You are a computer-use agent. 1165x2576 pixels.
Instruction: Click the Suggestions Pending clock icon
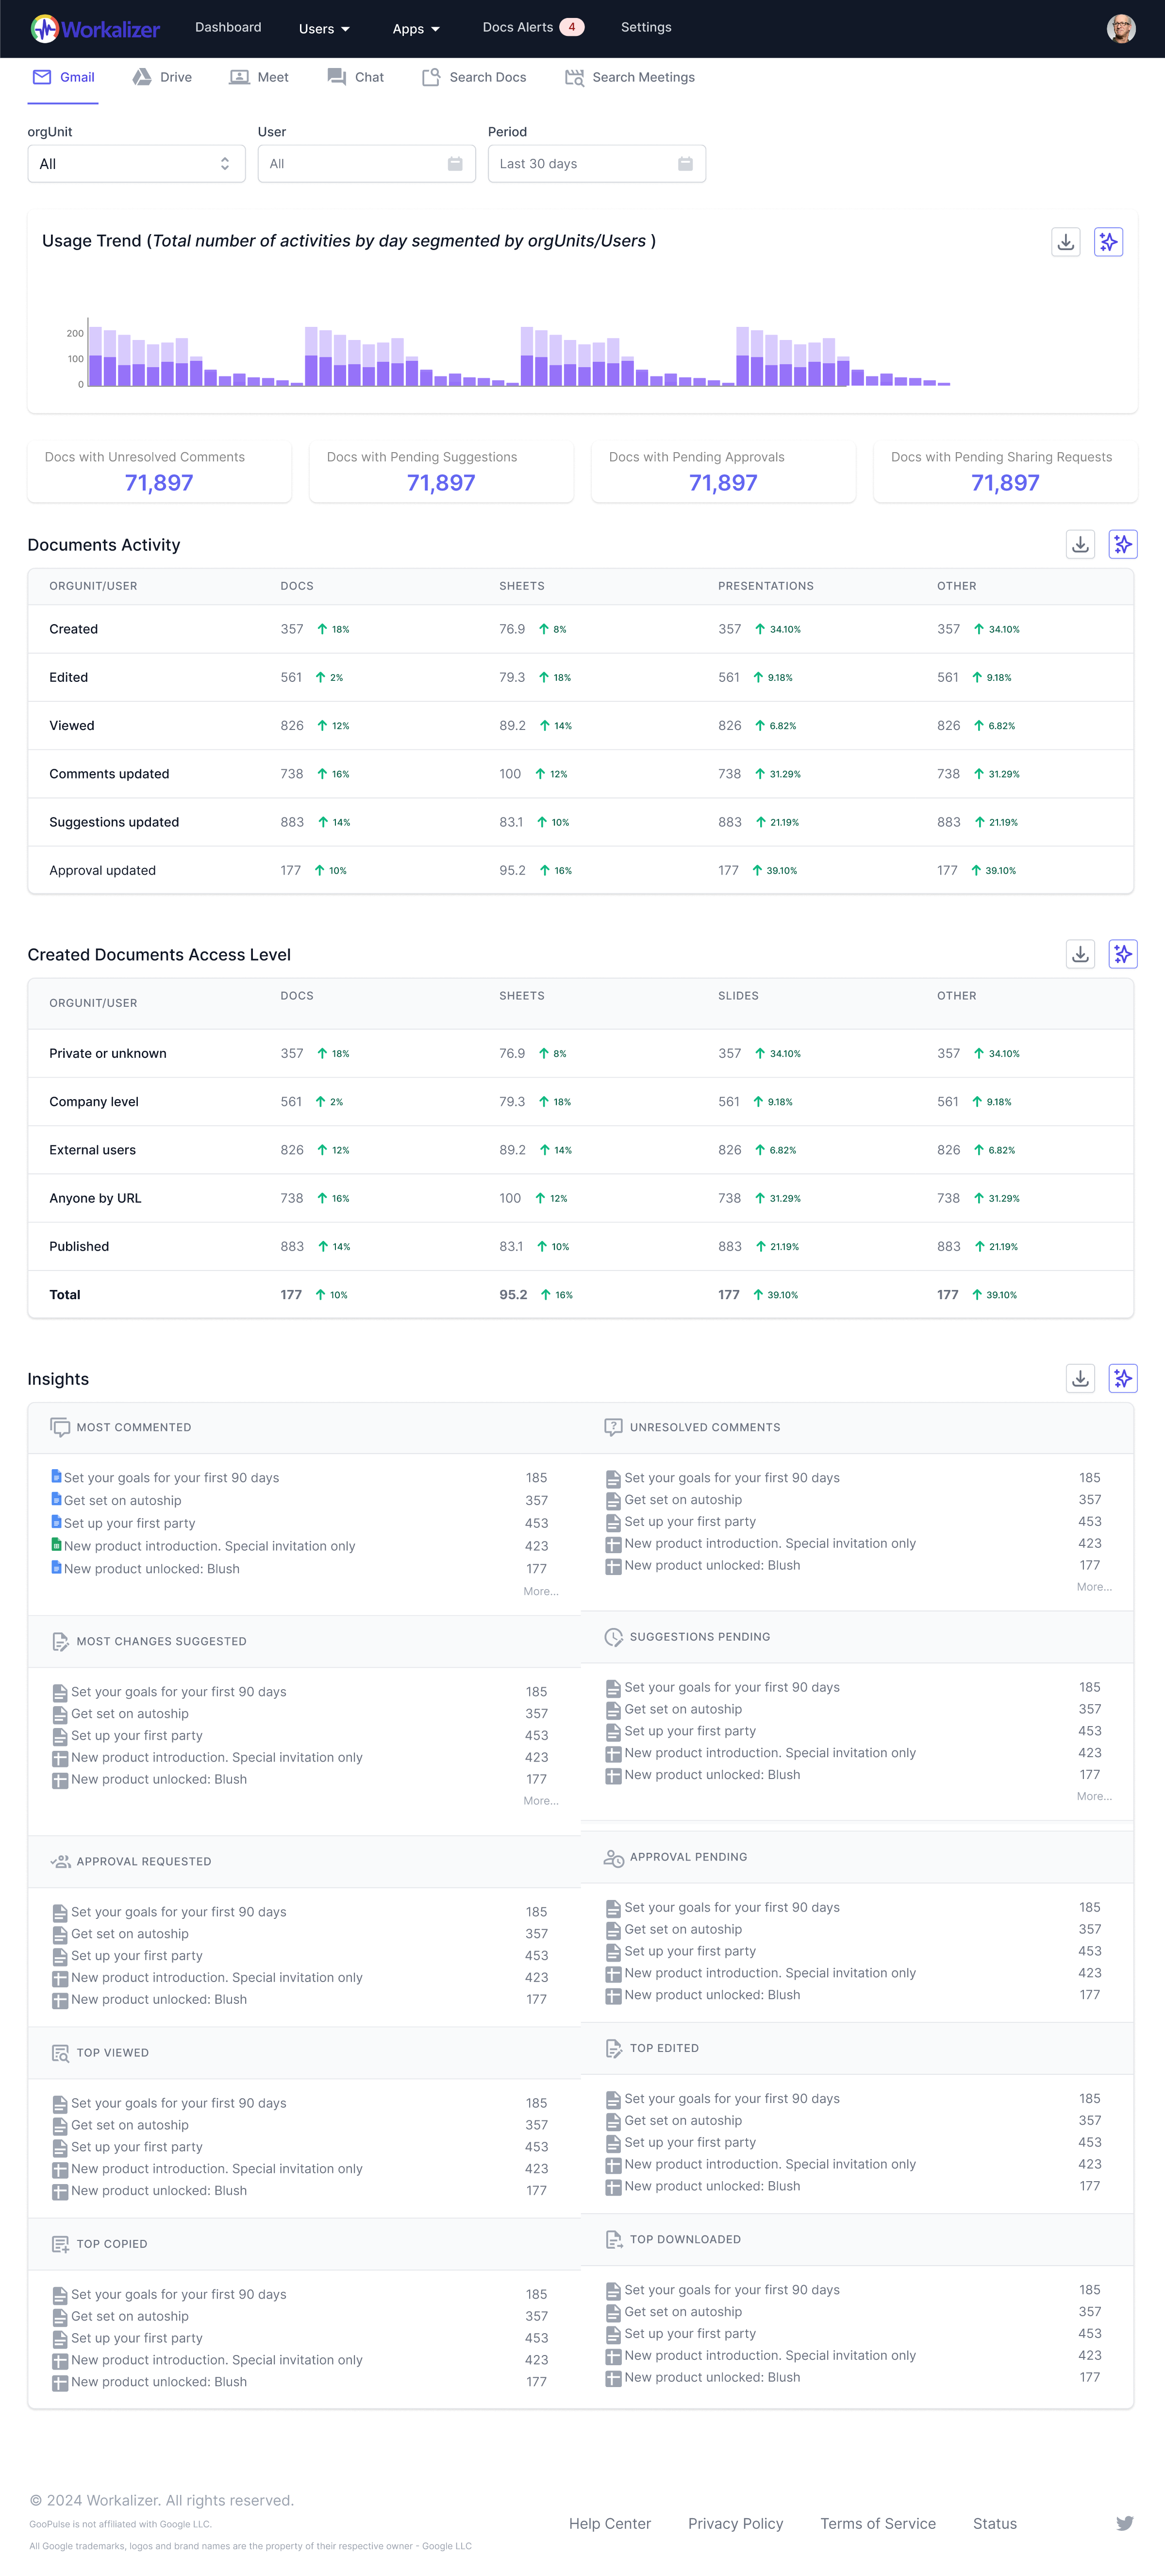click(x=614, y=1637)
